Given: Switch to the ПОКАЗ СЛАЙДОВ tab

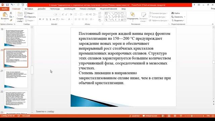Looking at the screenshot, I should [88, 9].
